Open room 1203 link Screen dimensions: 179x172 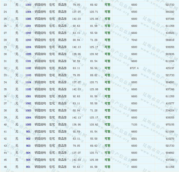(x=28, y=40)
